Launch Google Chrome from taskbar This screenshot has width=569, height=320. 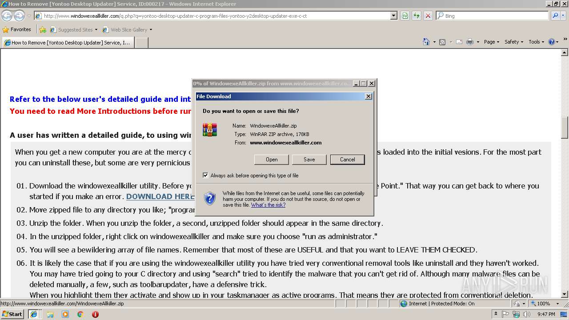click(x=80, y=314)
